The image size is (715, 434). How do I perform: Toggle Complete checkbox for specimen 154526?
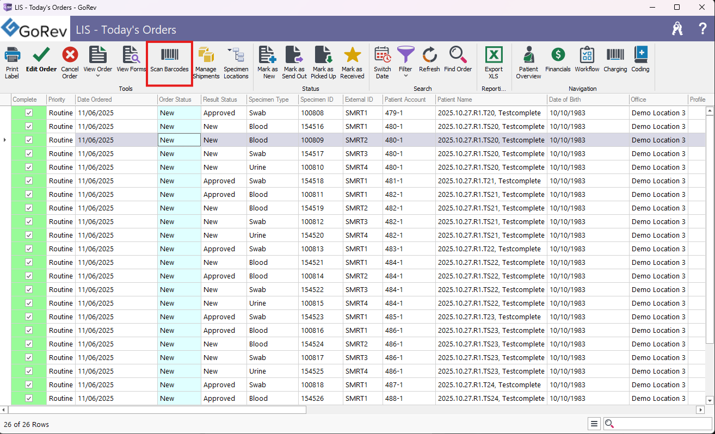[29, 398]
